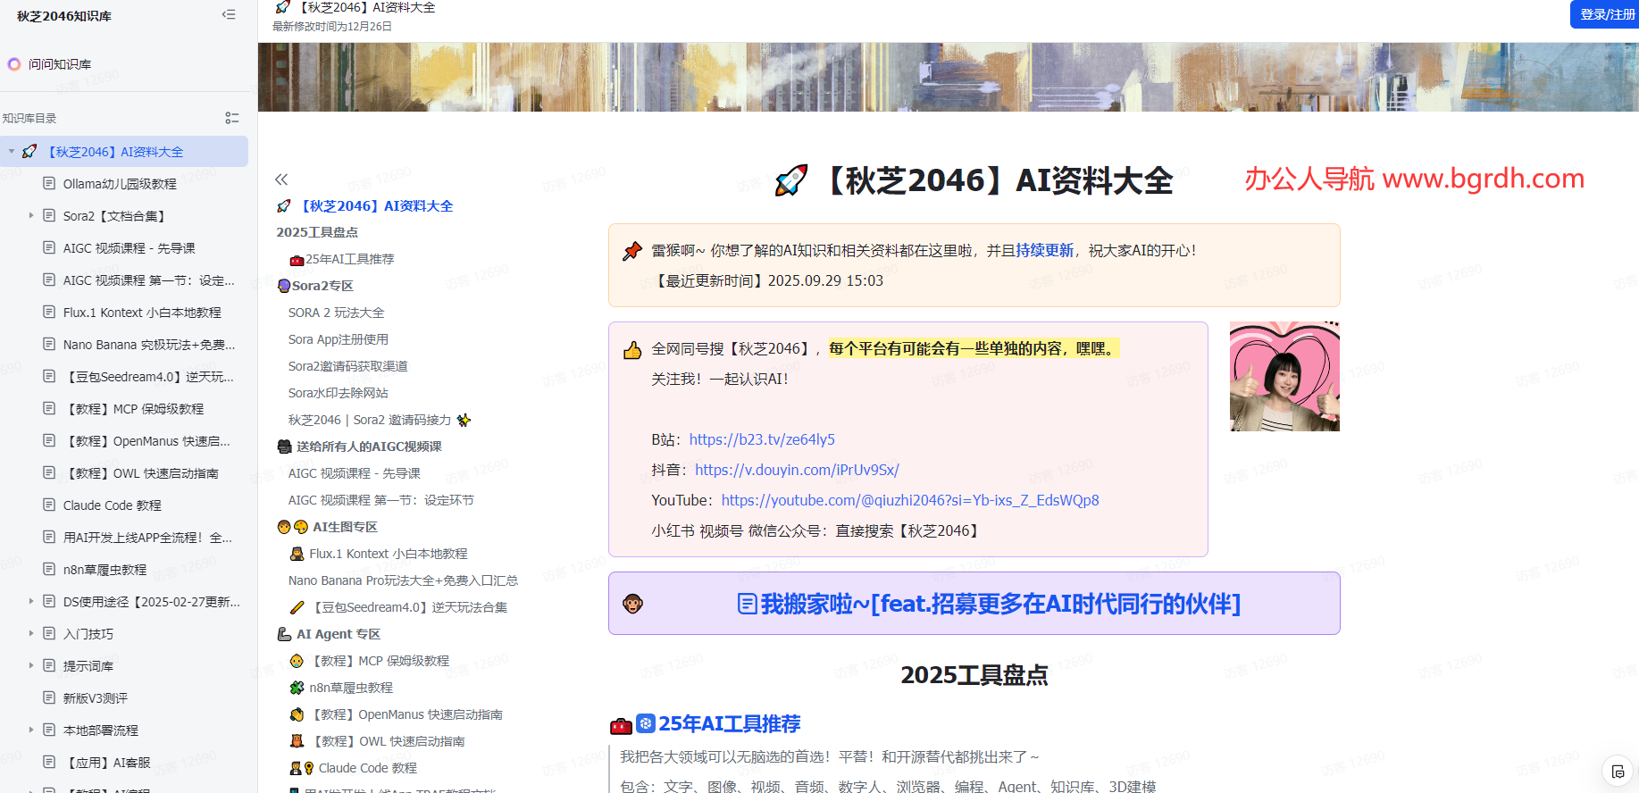Expand the 入门技巧 tree item
Screen dimensions: 1639x793
coord(31,633)
